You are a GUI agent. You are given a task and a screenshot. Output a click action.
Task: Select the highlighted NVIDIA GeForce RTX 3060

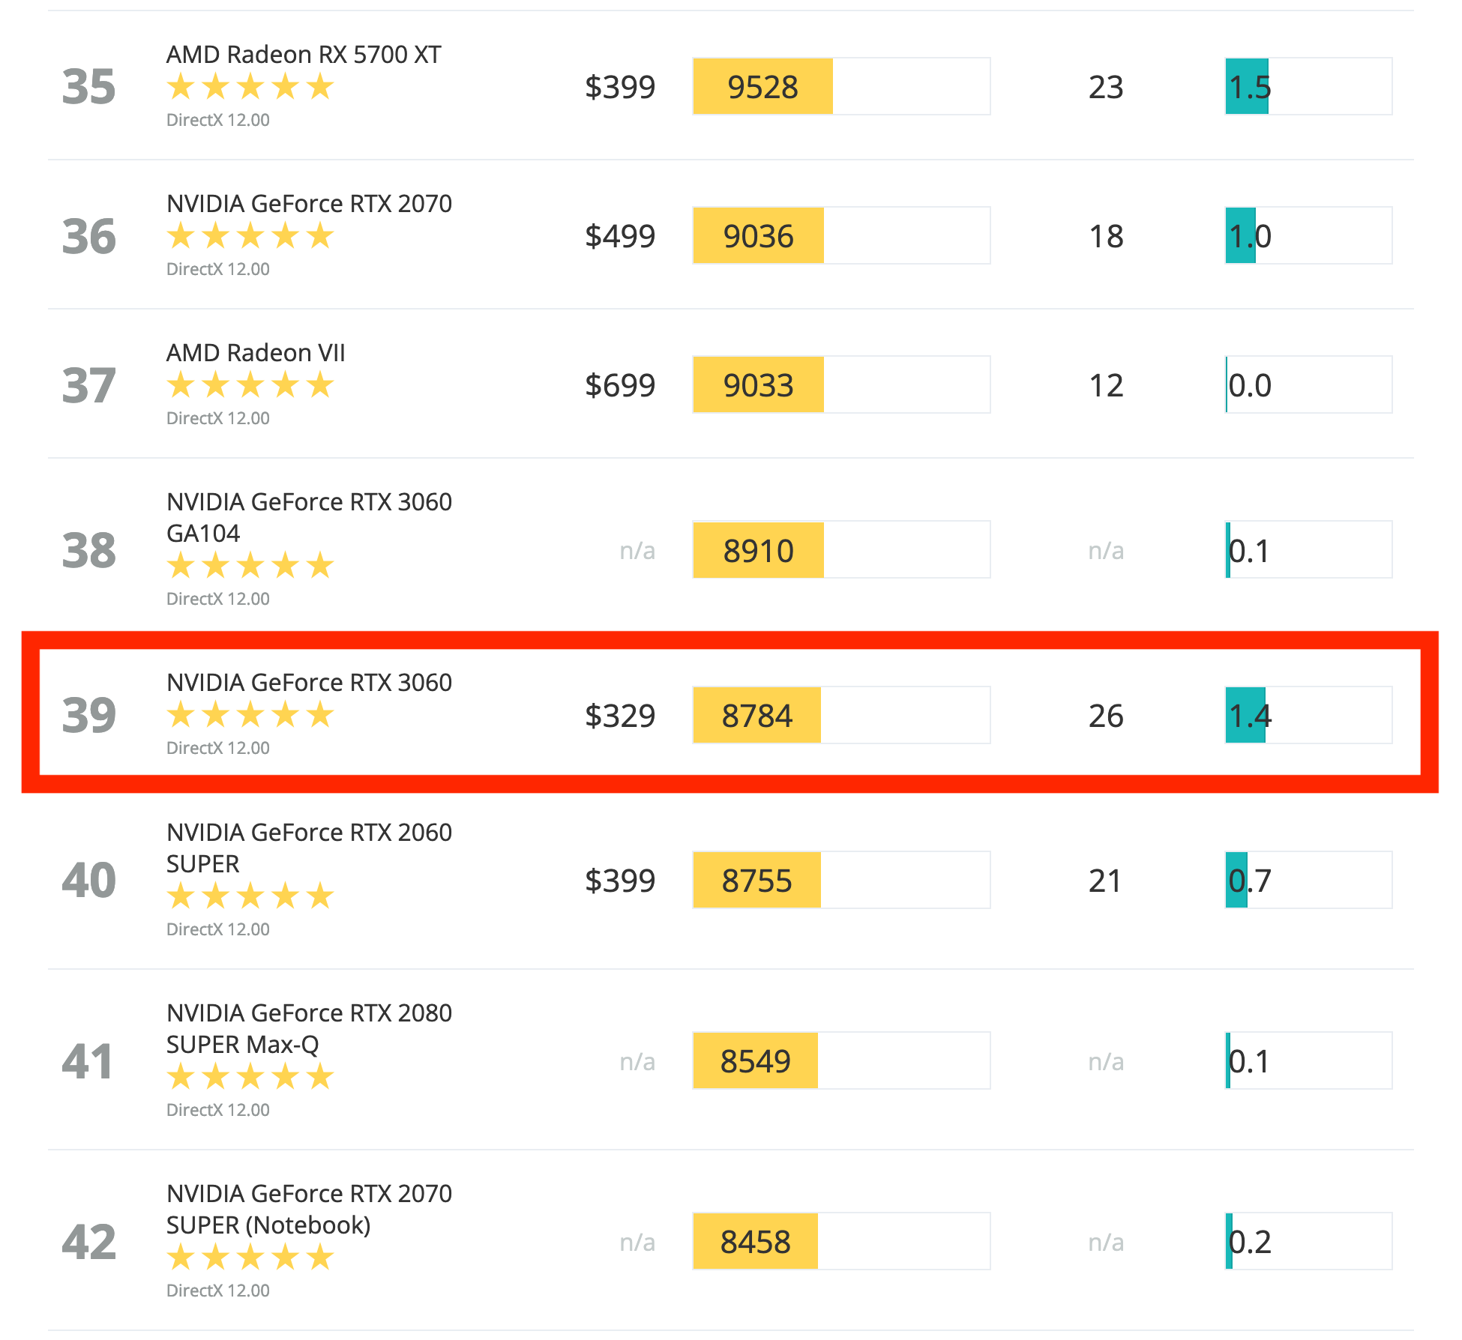(x=309, y=683)
